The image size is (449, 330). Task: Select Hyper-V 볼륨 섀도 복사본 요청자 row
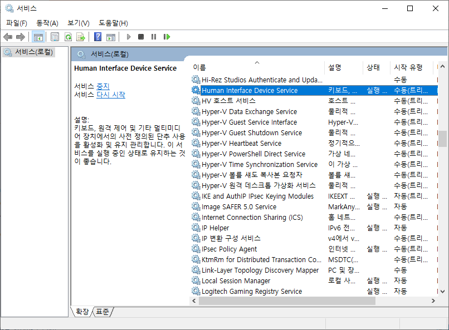[314, 175]
